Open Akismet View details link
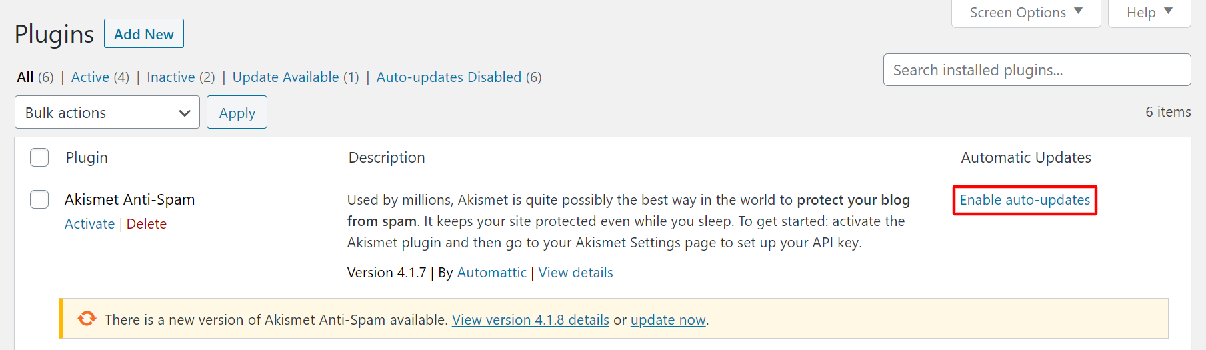The width and height of the screenshot is (1206, 350). click(x=575, y=273)
